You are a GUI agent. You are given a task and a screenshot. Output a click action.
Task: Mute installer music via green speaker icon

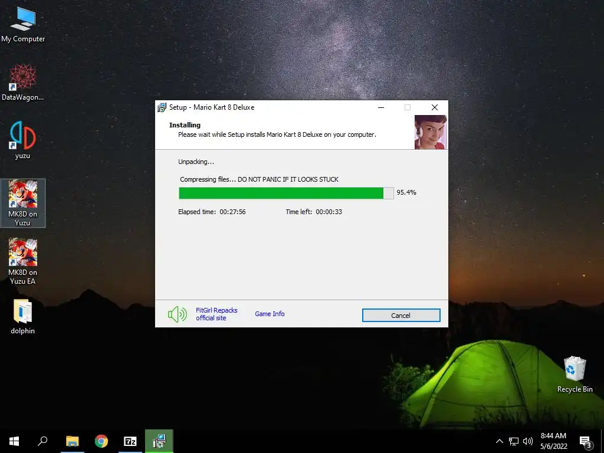[x=177, y=314]
